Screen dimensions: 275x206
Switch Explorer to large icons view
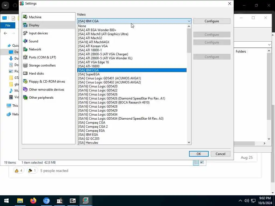tap(202, 163)
